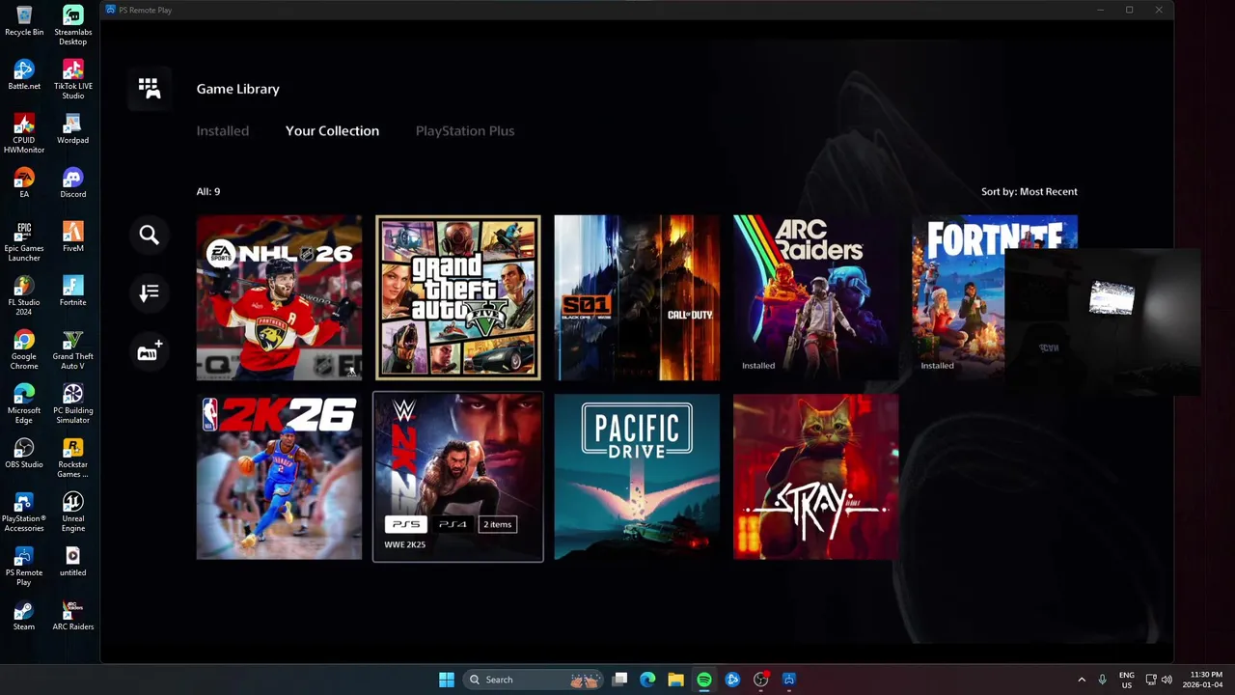Switch to the Installed tab
This screenshot has height=695, width=1235.
pyautogui.click(x=223, y=130)
